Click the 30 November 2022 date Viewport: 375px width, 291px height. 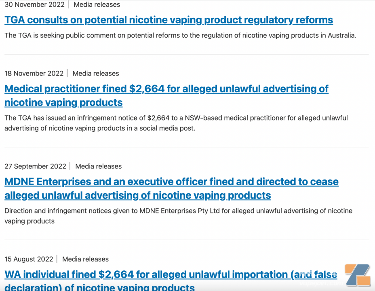click(x=34, y=5)
